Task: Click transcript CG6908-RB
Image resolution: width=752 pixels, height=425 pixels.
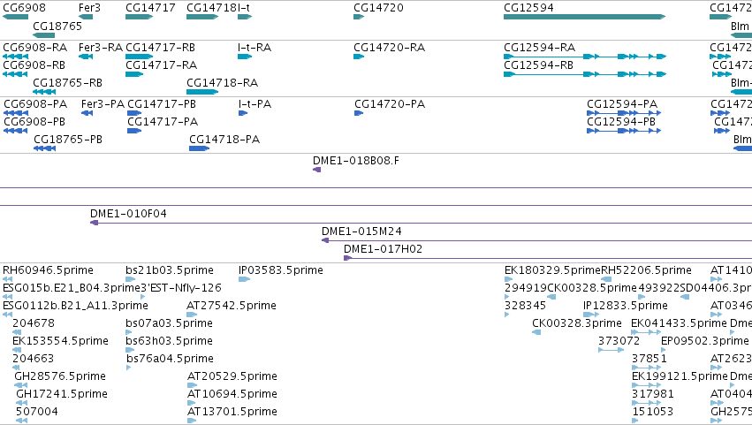Action: click(x=34, y=65)
